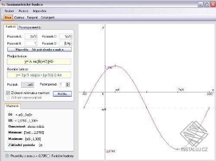Click the Počítej button
This screenshot has width=216, height=161.
point(62,94)
